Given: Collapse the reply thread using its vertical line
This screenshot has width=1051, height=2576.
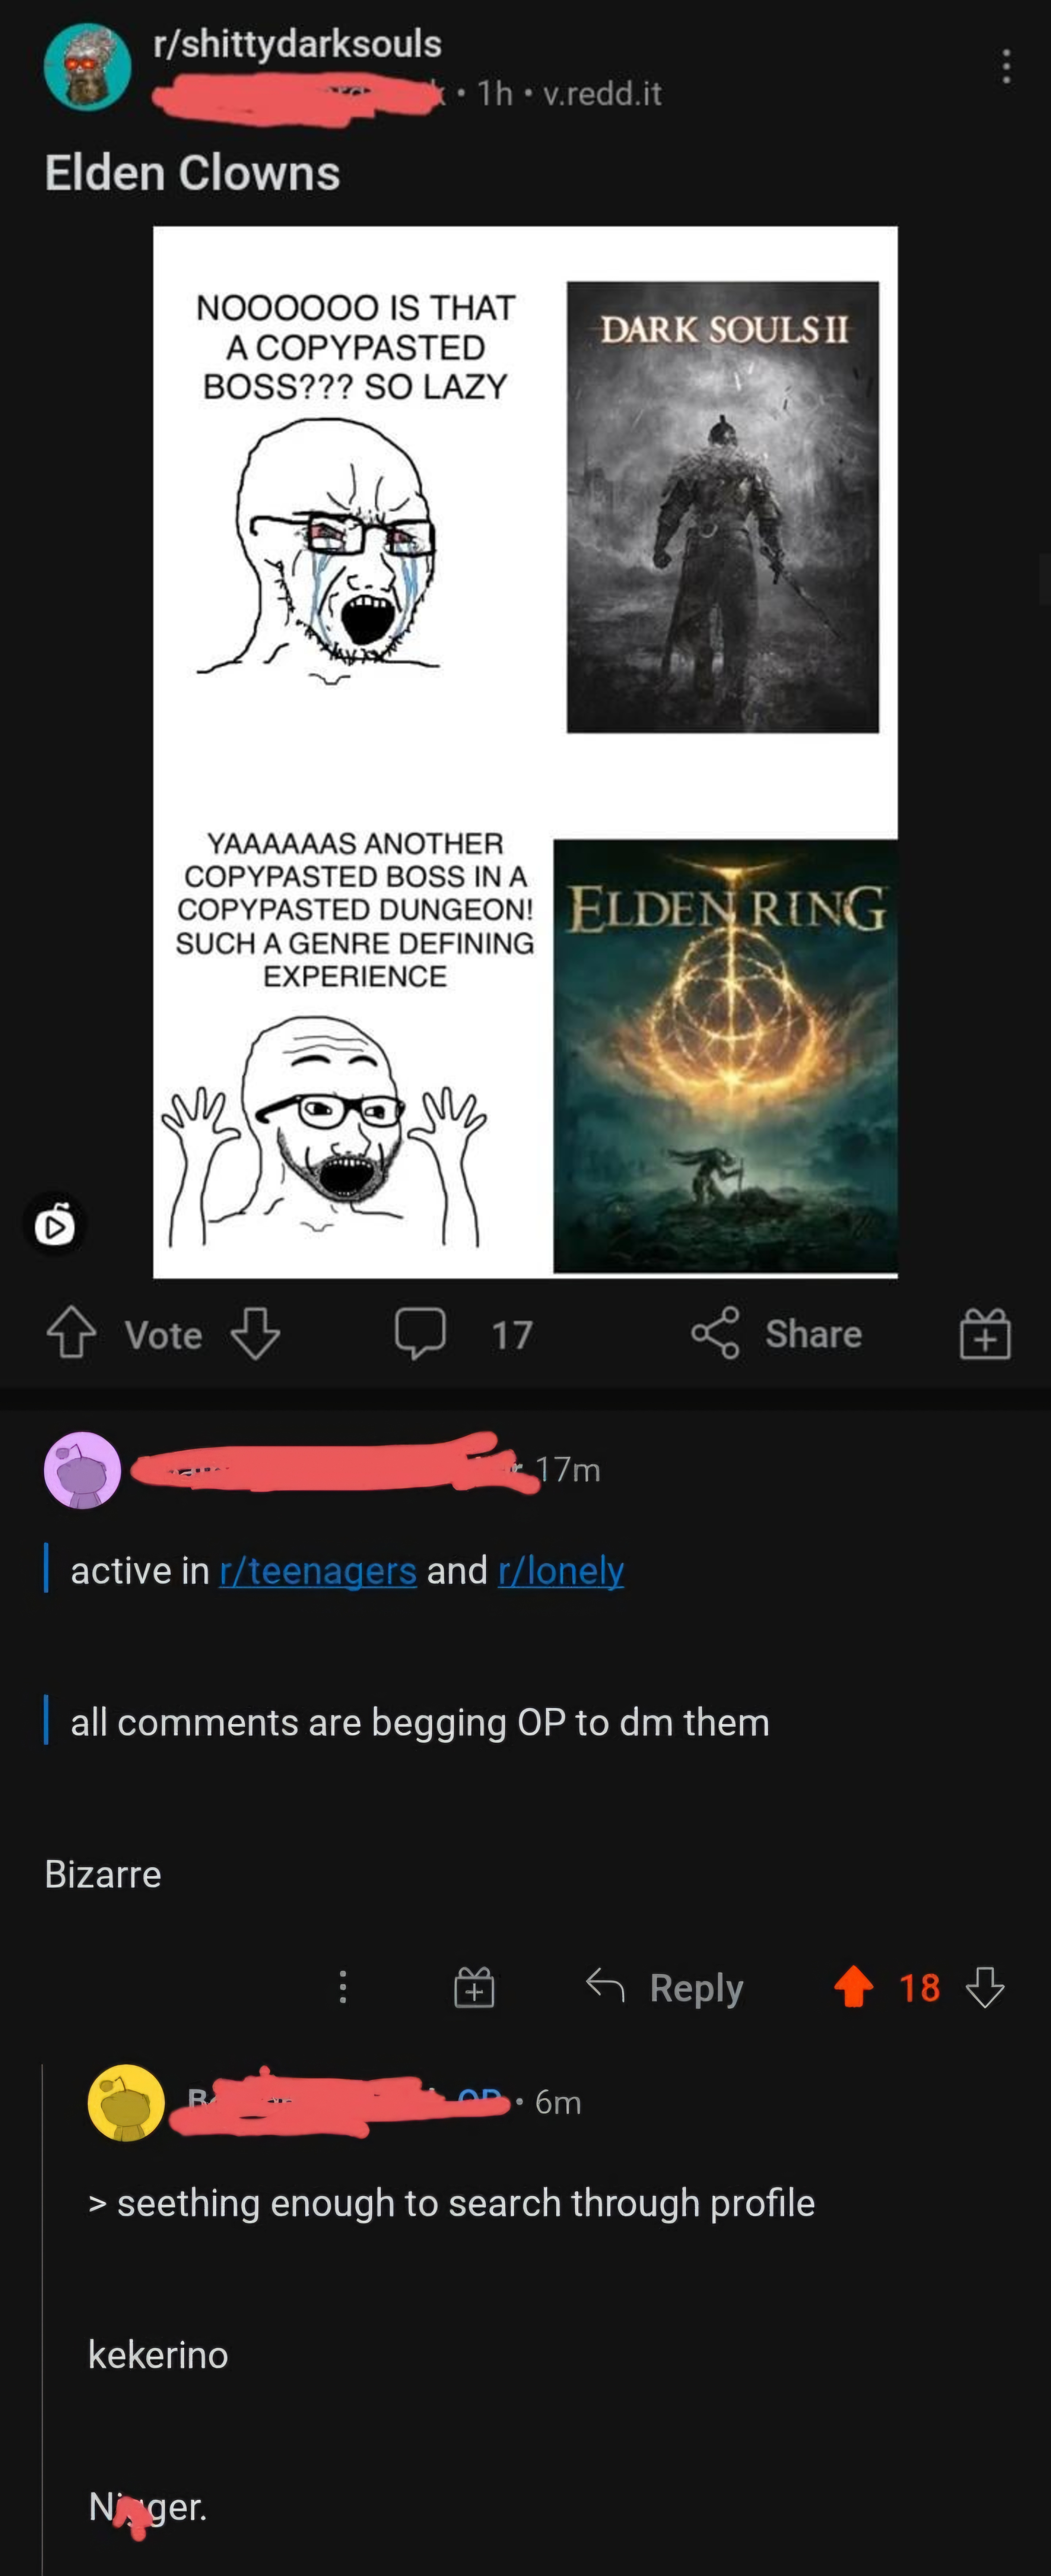Looking at the screenshot, I should [x=42, y=2320].
